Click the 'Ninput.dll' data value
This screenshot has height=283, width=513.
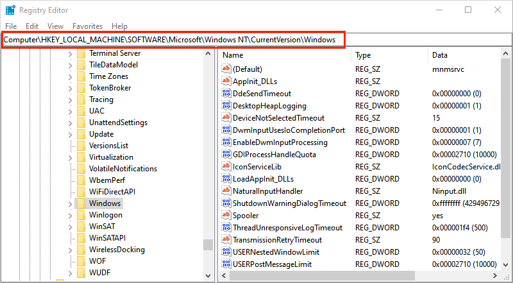pos(449,191)
